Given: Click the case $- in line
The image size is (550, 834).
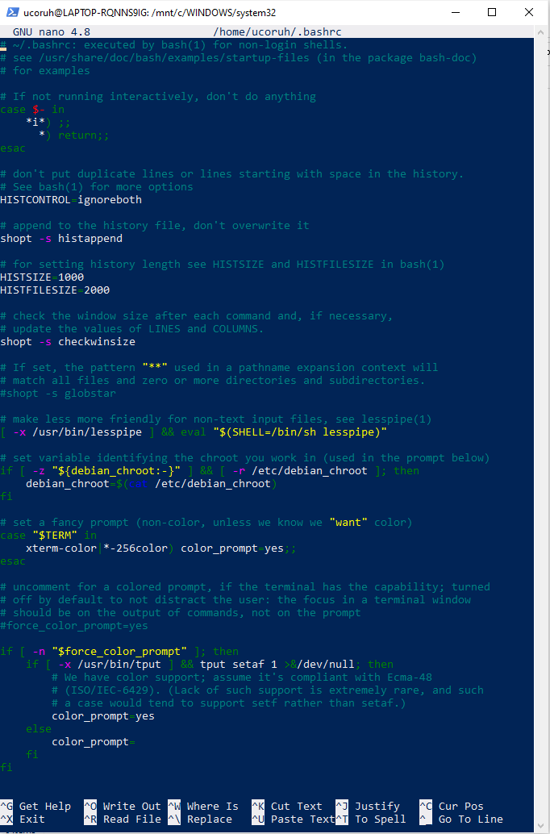Looking at the screenshot, I should (x=32, y=110).
